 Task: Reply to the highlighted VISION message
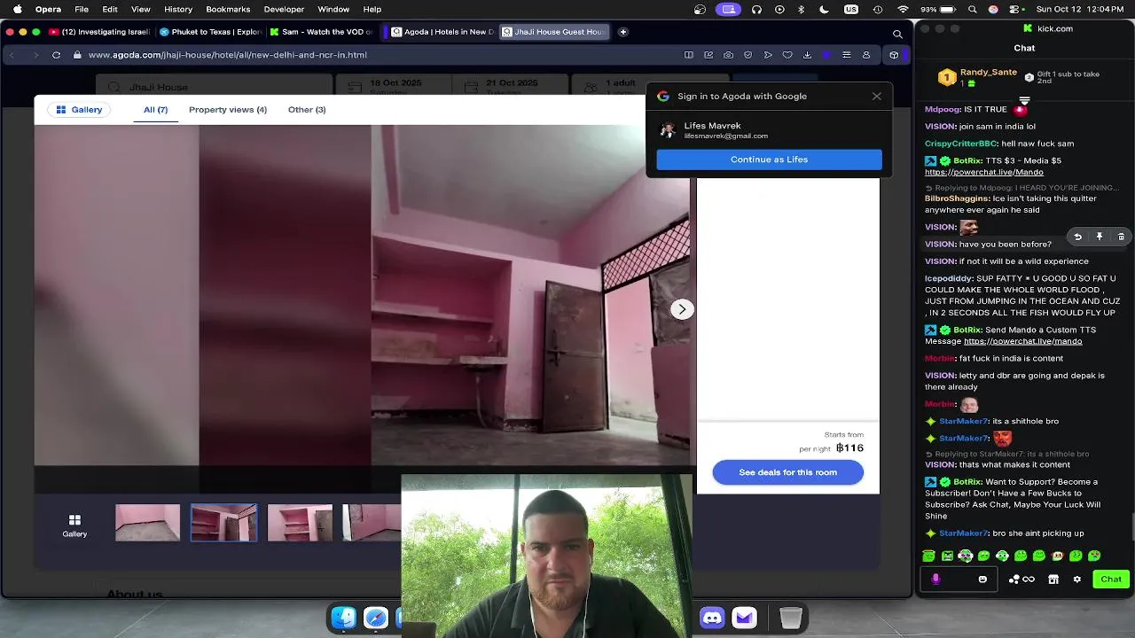(1077, 237)
